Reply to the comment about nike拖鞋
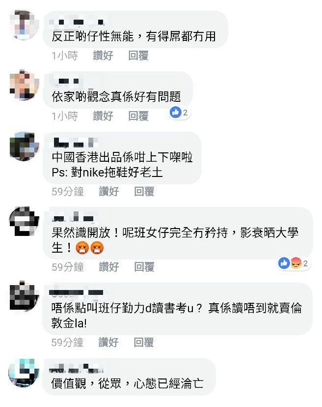 pos(144,192)
